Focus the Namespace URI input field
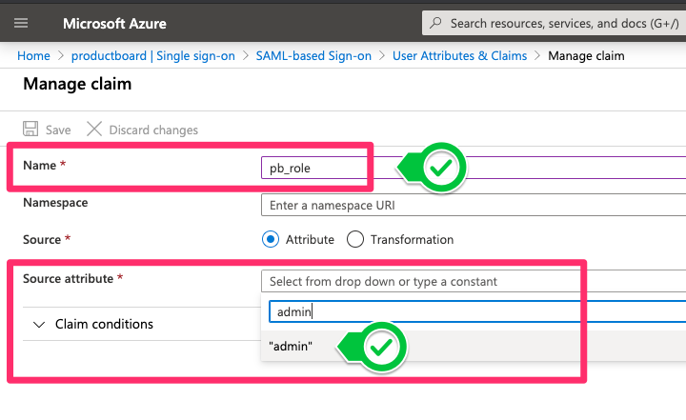Viewport: 686px width, 420px height. [472, 205]
